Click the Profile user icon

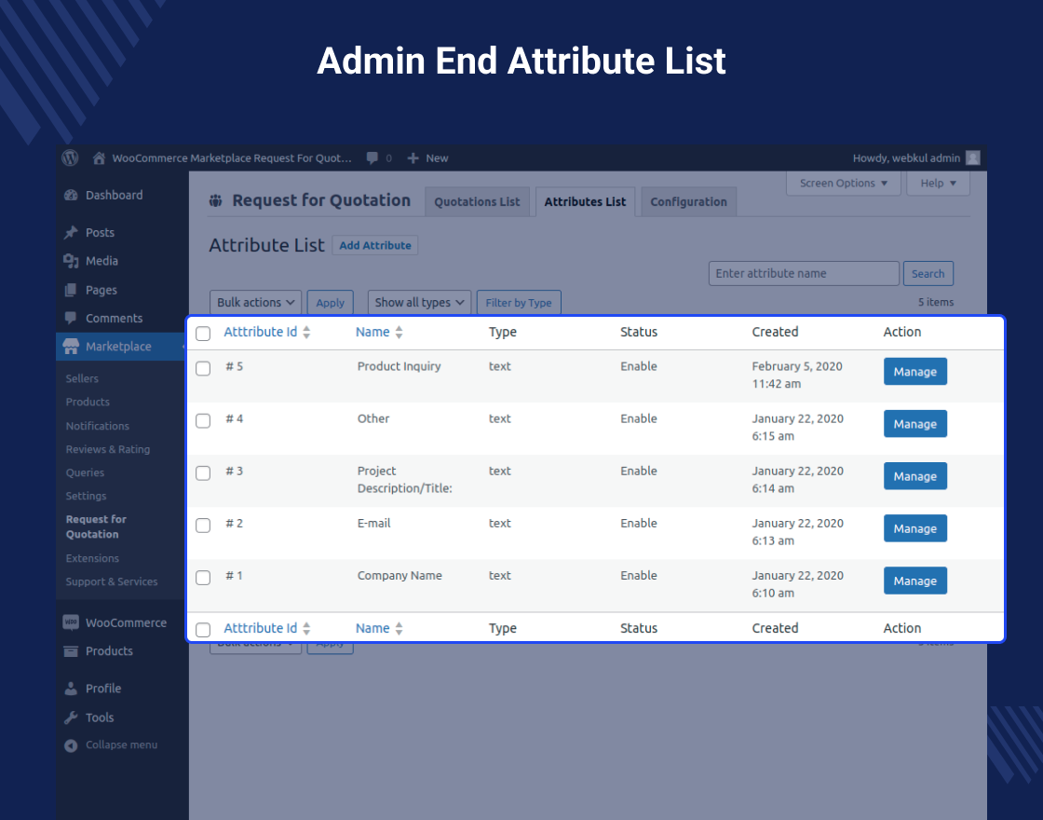71,689
